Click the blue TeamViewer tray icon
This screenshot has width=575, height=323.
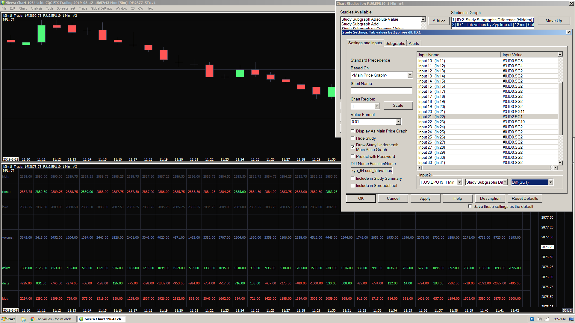(x=532, y=319)
